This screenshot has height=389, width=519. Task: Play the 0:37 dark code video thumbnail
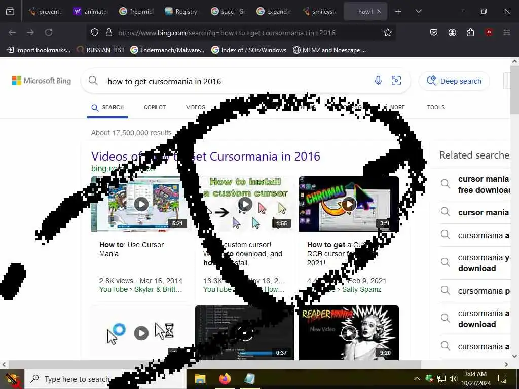(x=245, y=333)
